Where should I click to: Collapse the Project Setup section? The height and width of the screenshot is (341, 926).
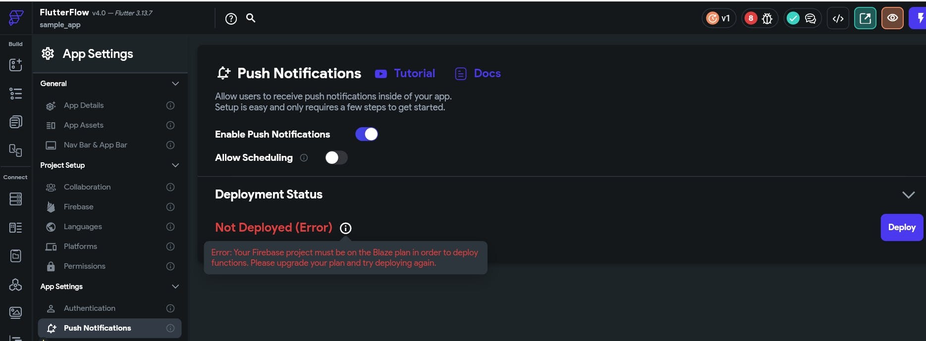coord(175,165)
